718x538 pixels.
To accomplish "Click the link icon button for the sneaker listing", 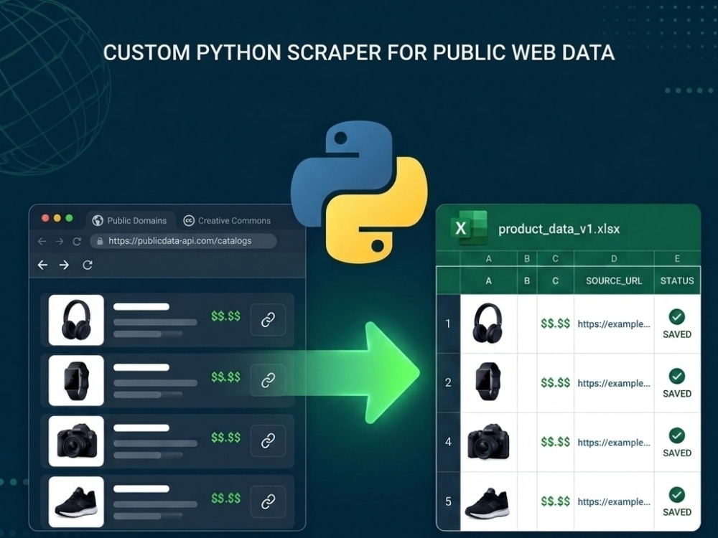I will coord(268,501).
